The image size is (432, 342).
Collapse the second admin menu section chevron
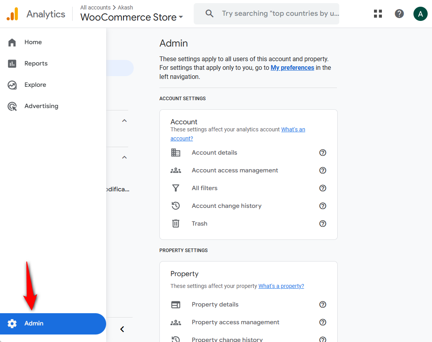pos(125,157)
